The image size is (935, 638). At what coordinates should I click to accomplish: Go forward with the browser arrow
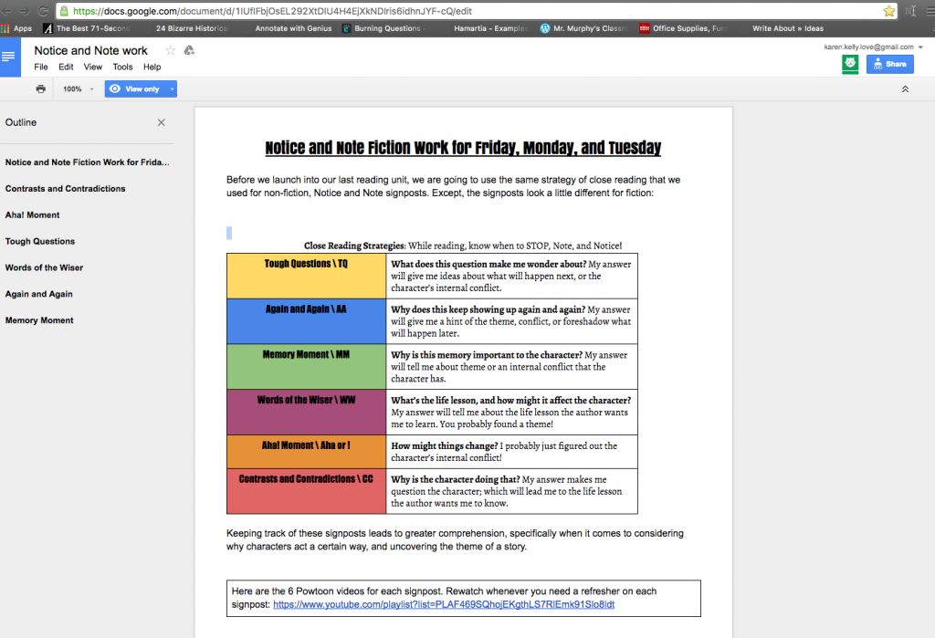(25, 11)
